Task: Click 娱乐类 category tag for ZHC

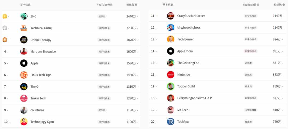Action: pyautogui.click(x=102, y=16)
